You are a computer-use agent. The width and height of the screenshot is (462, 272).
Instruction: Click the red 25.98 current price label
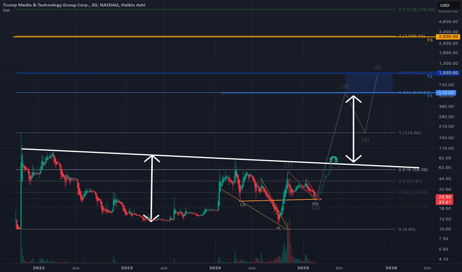[x=445, y=197]
